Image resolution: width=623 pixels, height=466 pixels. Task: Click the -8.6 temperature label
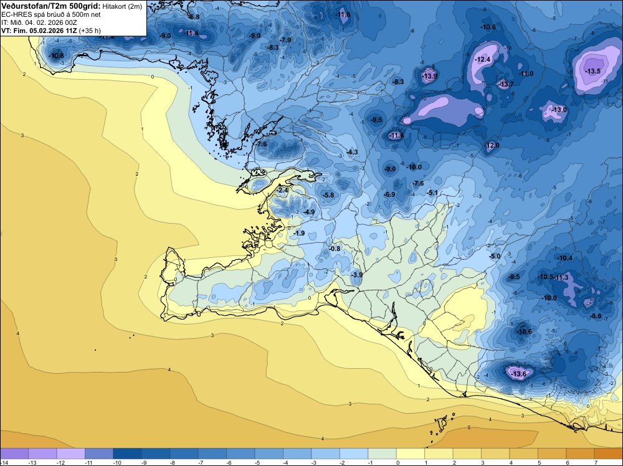596,316
